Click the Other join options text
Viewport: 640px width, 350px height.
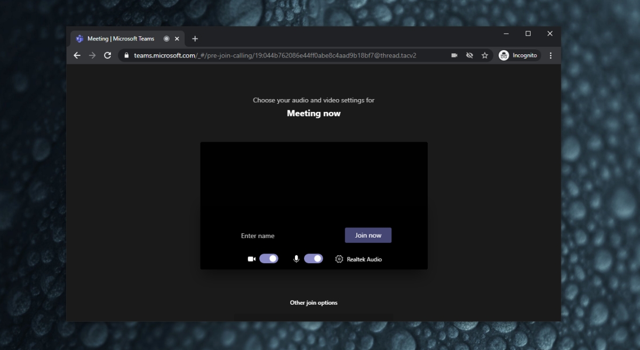click(314, 303)
